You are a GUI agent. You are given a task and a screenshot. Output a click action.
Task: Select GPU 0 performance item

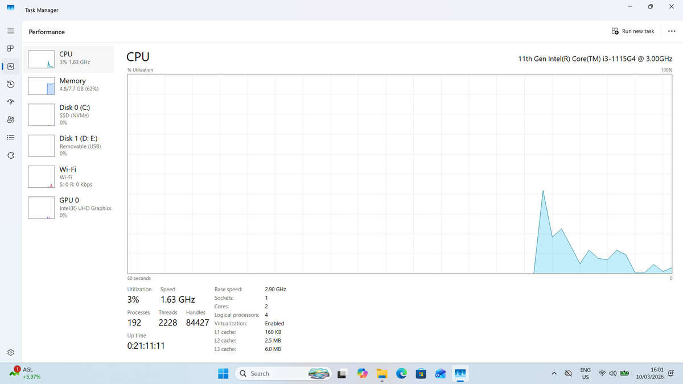click(x=69, y=208)
